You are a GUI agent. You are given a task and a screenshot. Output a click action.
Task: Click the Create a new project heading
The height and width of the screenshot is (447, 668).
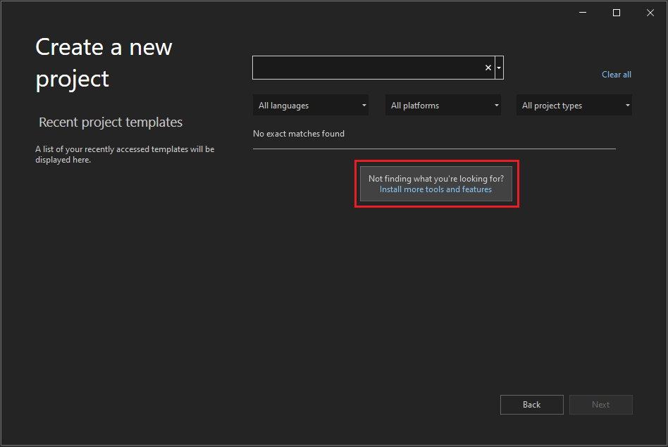(x=104, y=62)
